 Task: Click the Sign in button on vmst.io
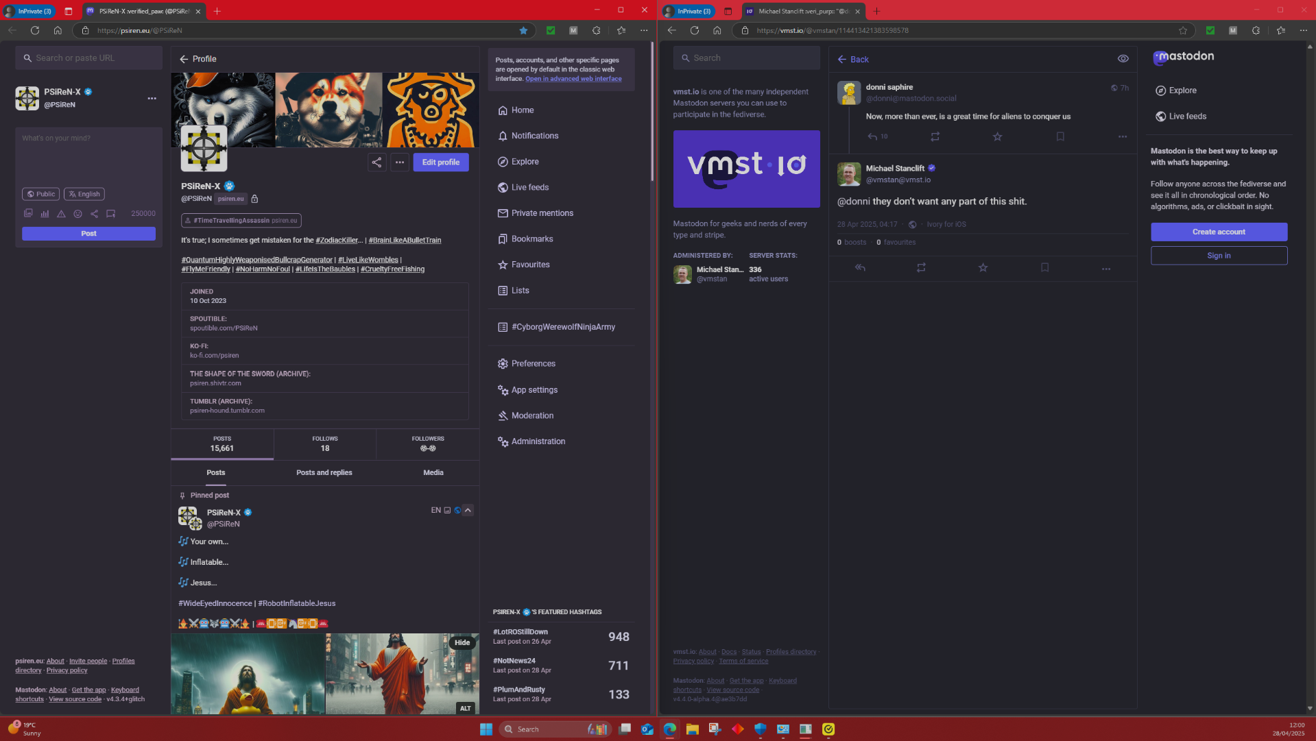point(1219,256)
